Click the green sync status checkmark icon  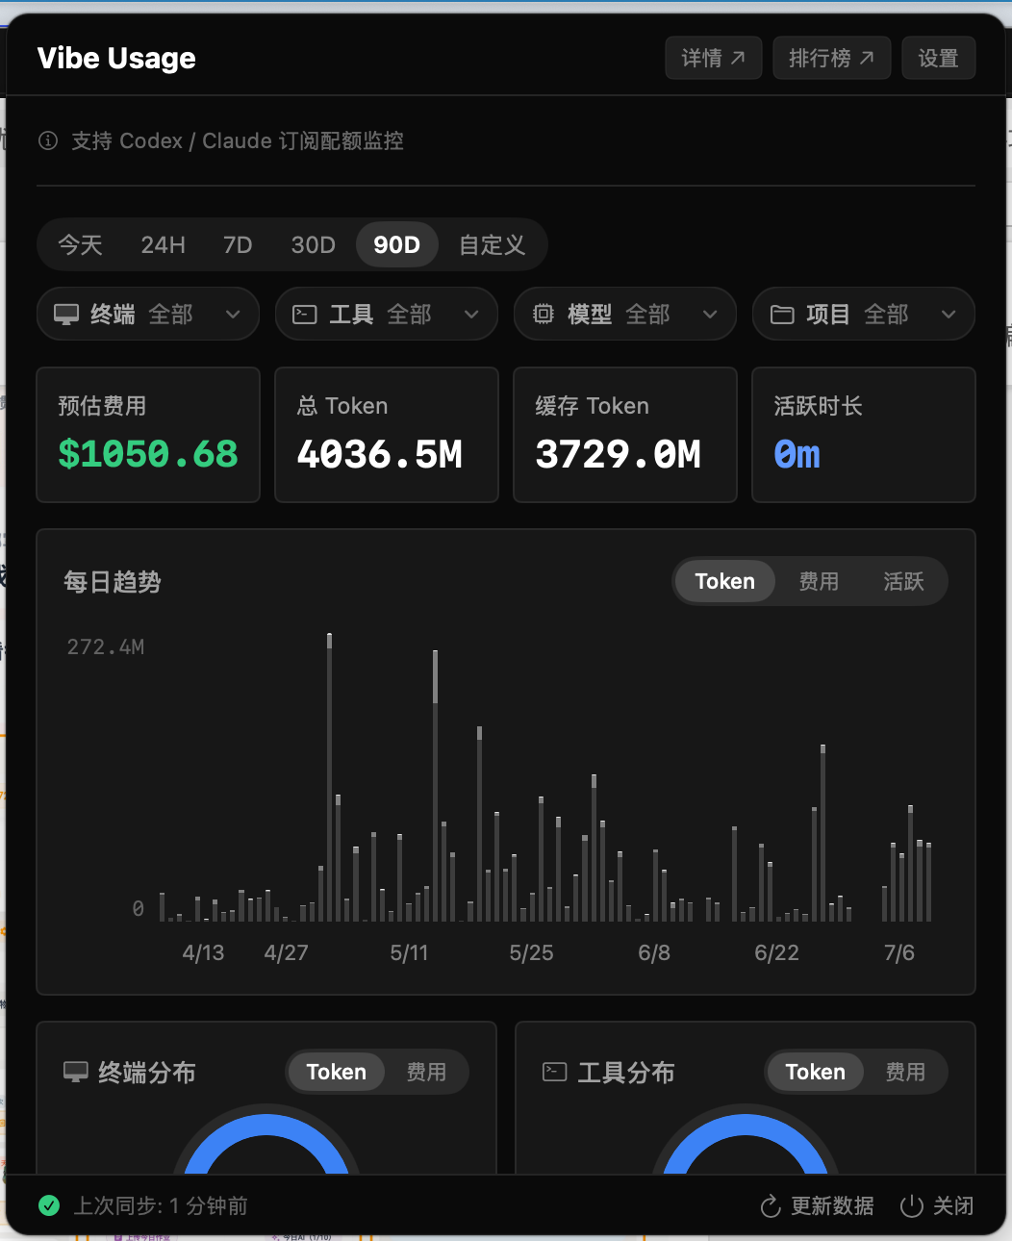49,1205
